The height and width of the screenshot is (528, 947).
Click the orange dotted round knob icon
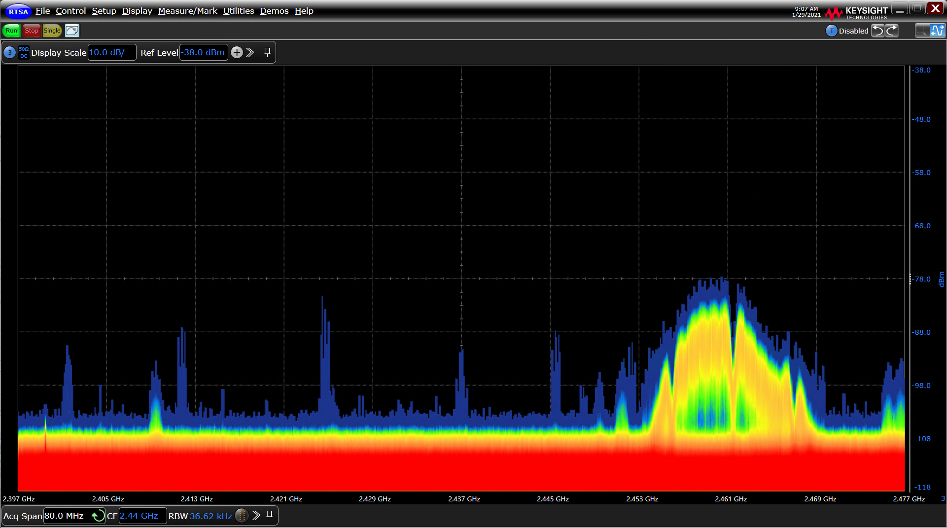[x=242, y=516]
